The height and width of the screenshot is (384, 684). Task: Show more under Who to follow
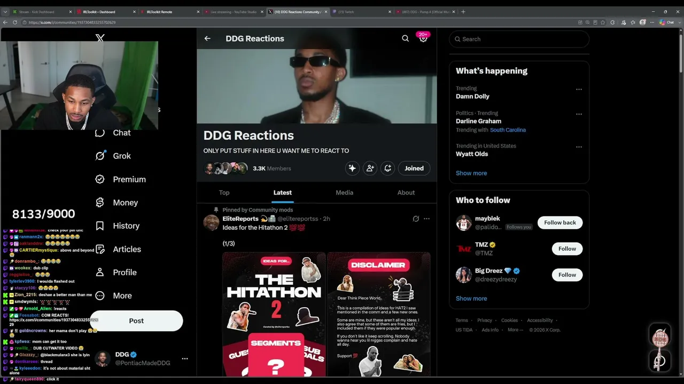(x=471, y=299)
